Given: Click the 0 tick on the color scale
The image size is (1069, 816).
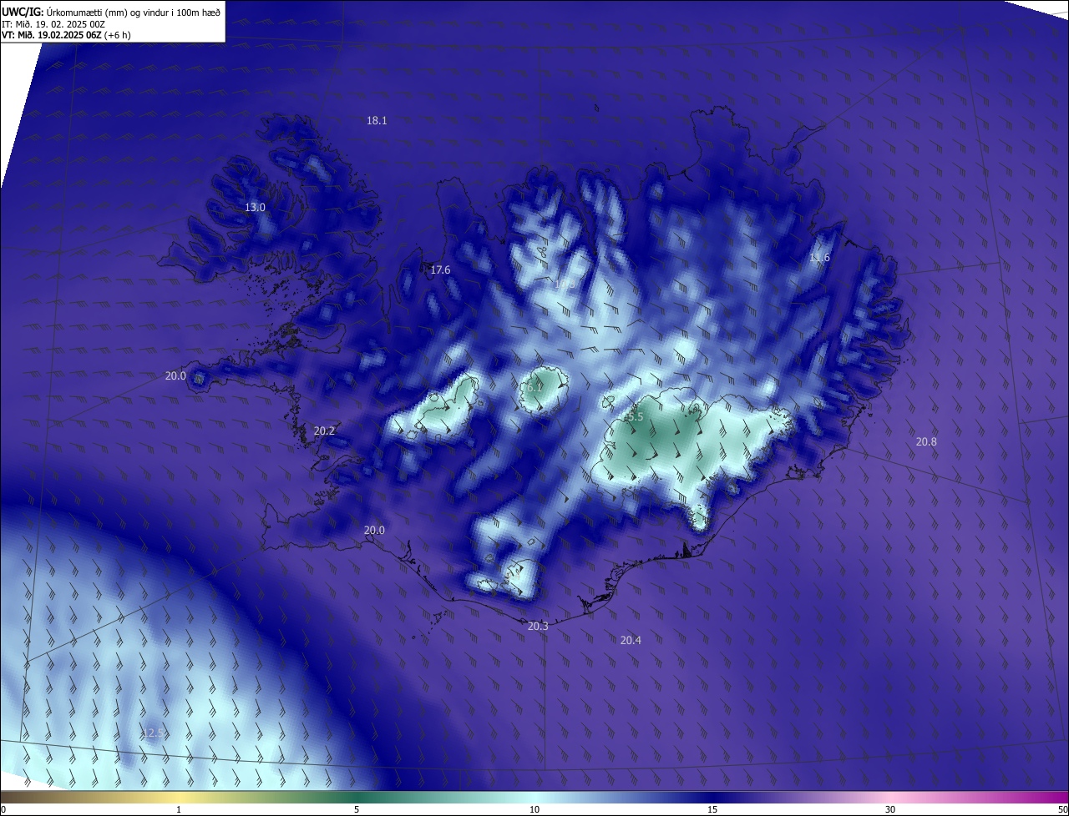Looking at the screenshot, I should [3, 809].
